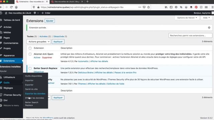Bookmark this page with the star icon
214x120 pixels.
(148, 7)
